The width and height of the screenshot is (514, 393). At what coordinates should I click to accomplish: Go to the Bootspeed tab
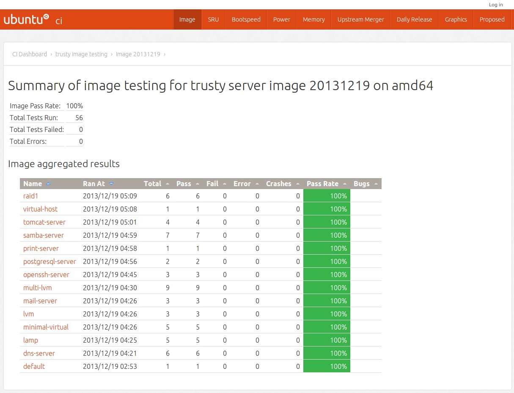[x=246, y=19]
